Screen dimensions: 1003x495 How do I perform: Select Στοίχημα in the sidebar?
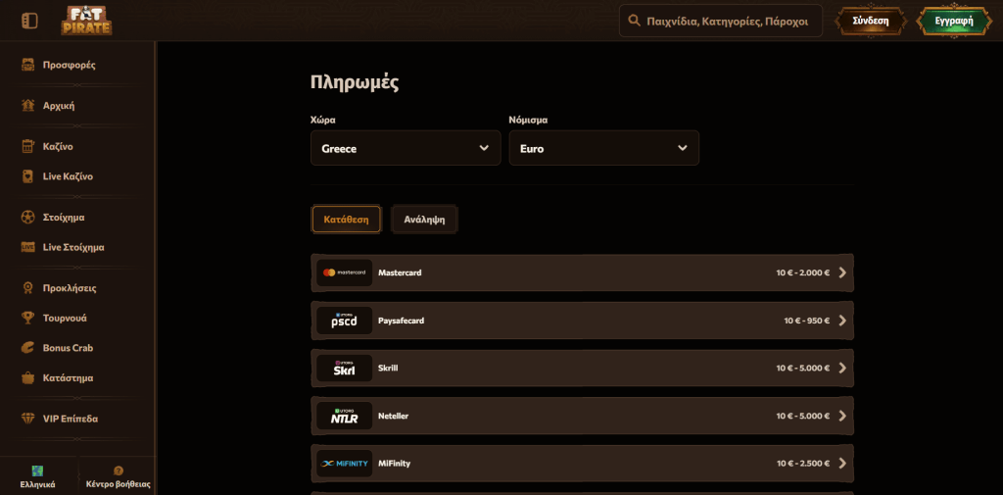[64, 217]
